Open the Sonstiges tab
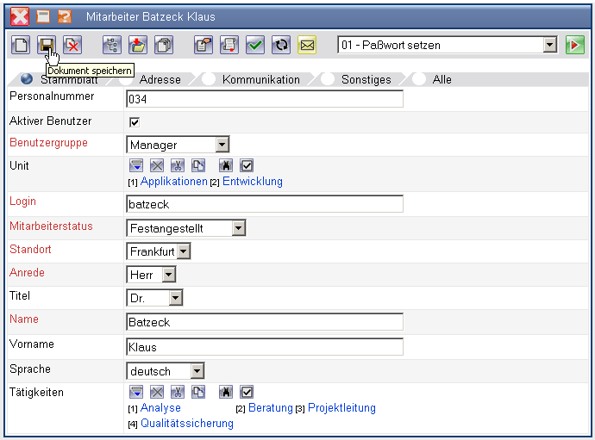The height and width of the screenshot is (440, 595). [x=366, y=79]
